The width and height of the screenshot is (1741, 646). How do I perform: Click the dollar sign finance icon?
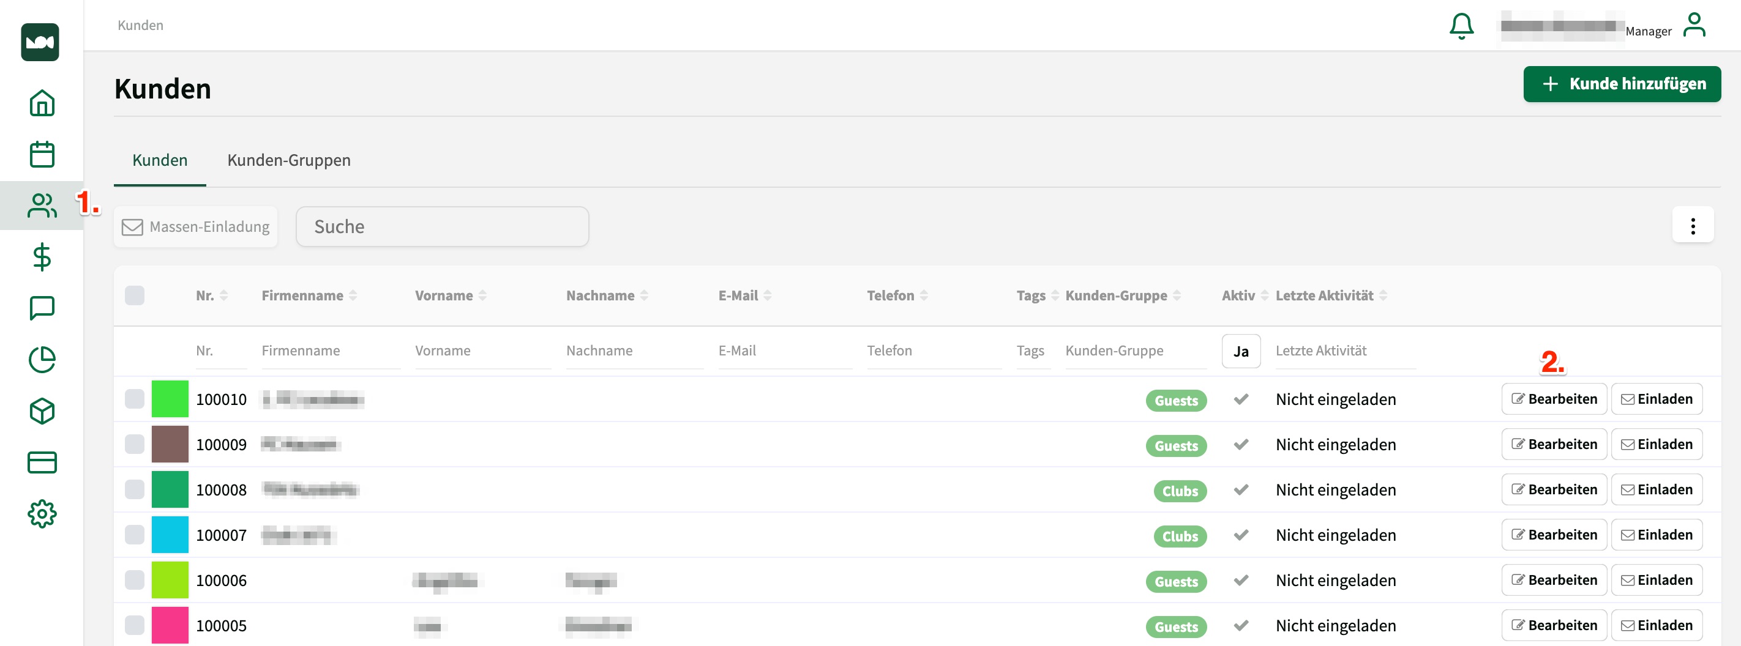click(42, 257)
